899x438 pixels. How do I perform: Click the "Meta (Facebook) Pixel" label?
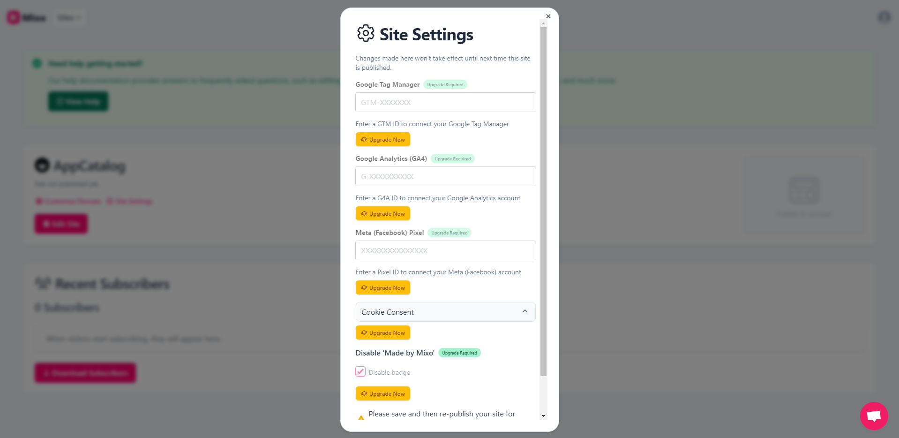click(x=390, y=233)
